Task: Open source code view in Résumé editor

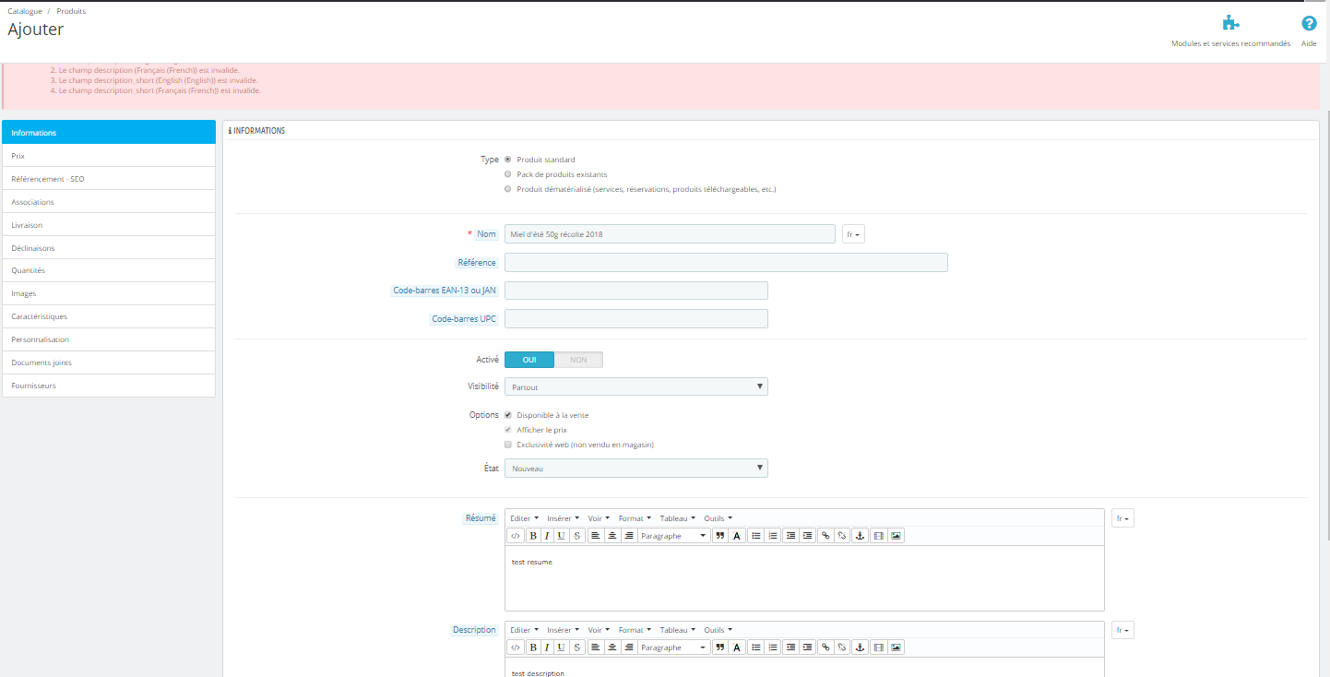Action: click(516, 536)
